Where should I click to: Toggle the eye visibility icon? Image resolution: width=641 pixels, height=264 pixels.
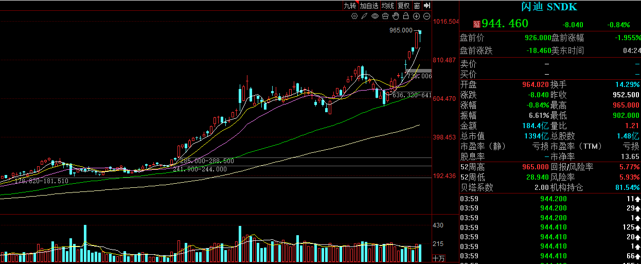point(375,16)
